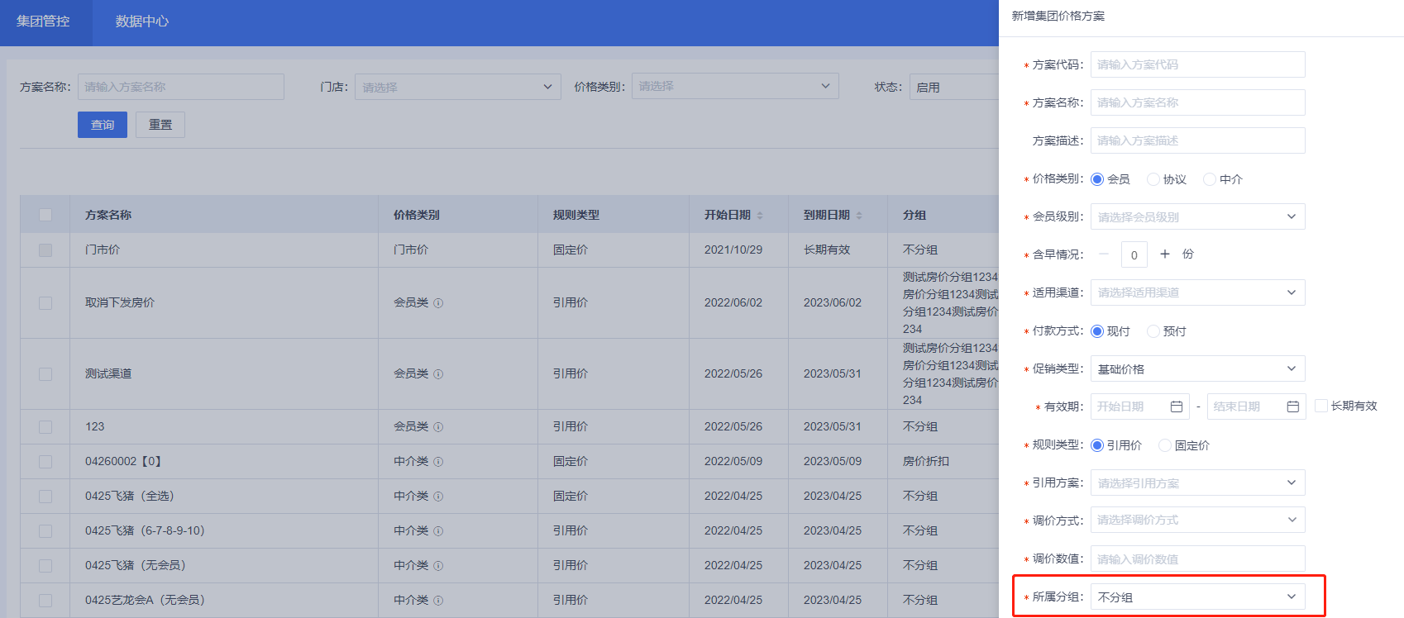
Task: Select 引用价 rule type
Action: pyautogui.click(x=1097, y=445)
